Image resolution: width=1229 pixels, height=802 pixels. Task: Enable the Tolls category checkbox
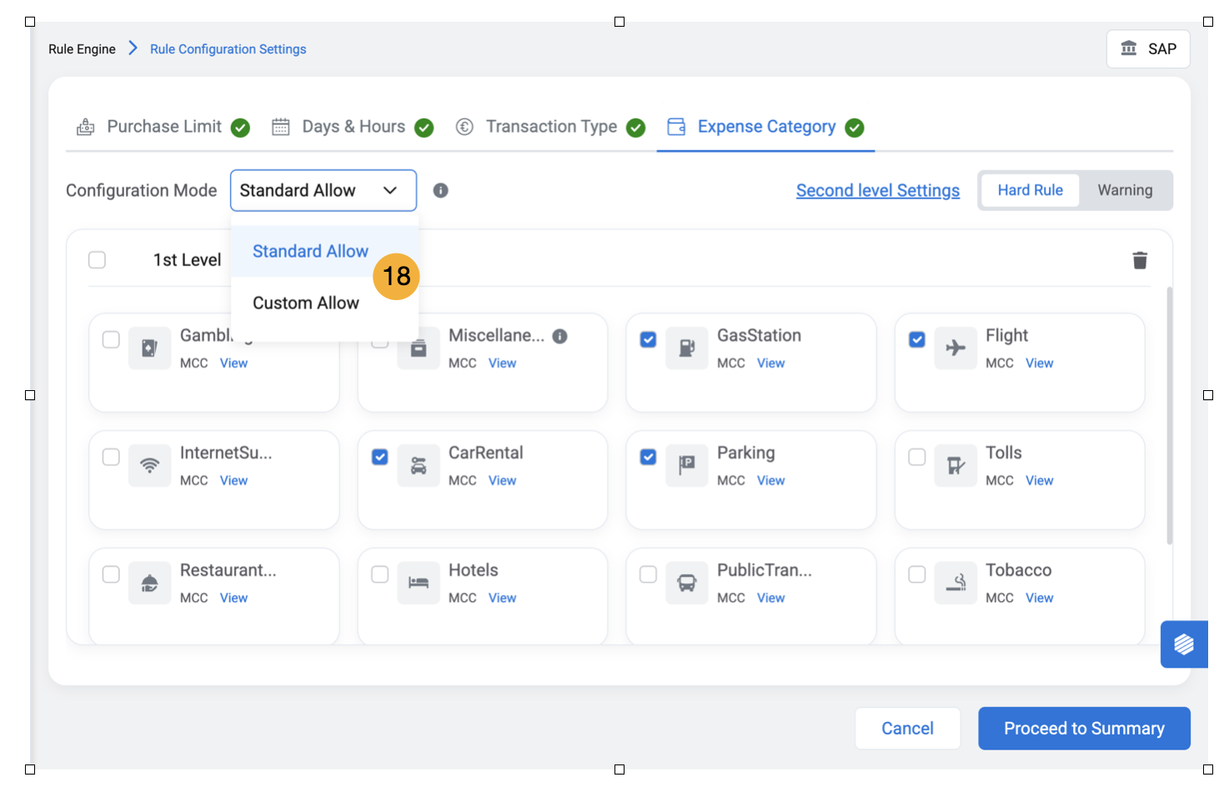[x=917, y=457]
